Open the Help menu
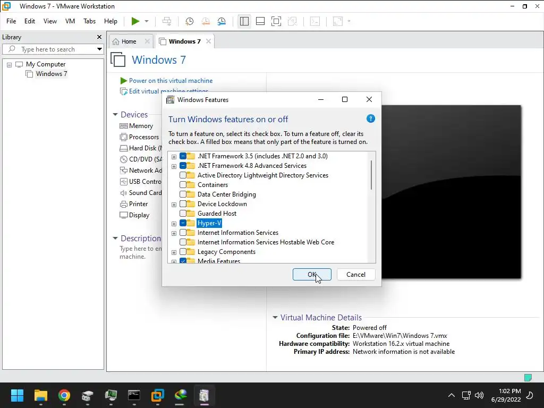The image size is (544, 408). tap(110, 21)
